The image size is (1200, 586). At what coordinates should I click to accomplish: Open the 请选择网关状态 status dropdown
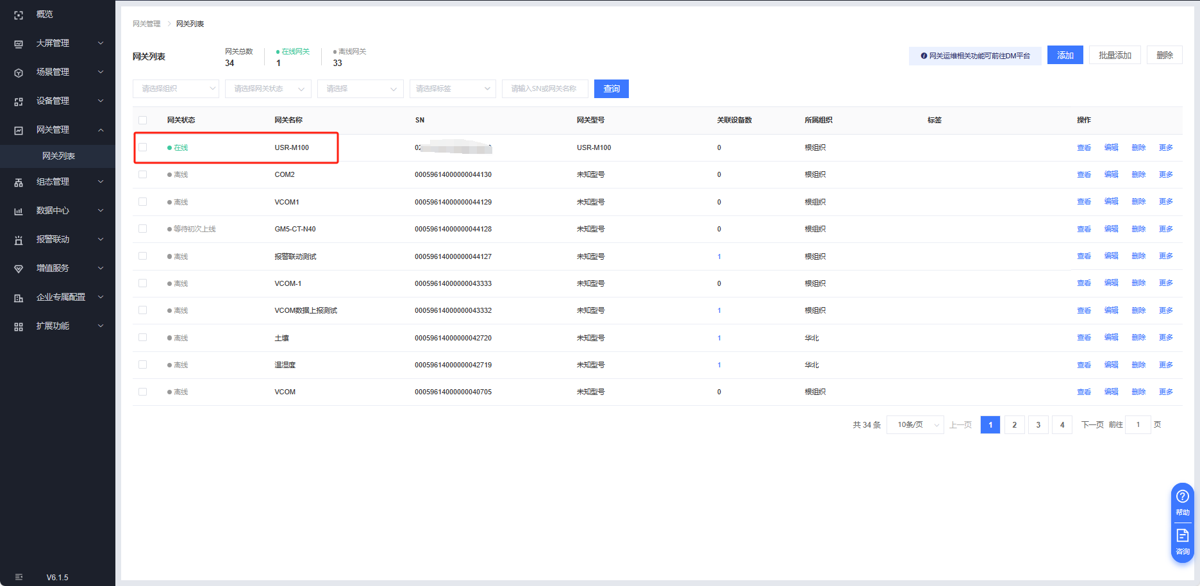(x=268, y=88)
